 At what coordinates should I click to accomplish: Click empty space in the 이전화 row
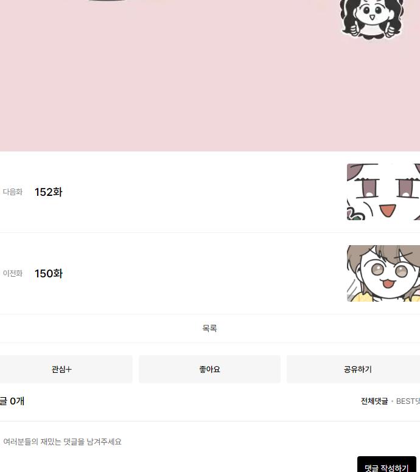point(205,273)
